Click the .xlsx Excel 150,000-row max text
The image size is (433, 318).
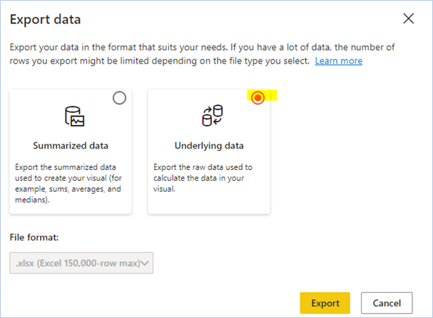click(x=78, y=263)
